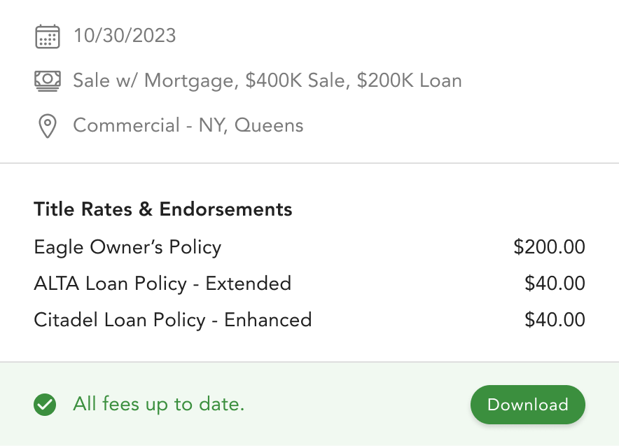Click the cash icon for transaction type
Screen dimensions: 619x446
pos(48,81)
